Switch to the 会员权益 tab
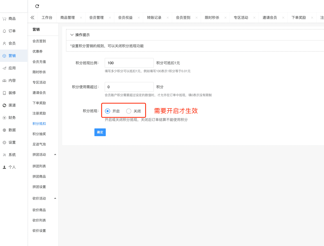Viewport: 324px width, 246px height. (x=125, y=18)
